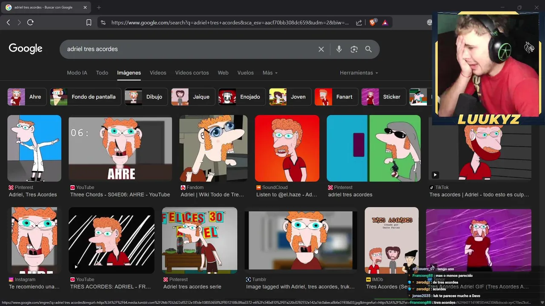Open Instagram Adriel image thumbnail
This screenshot has height=306, width=545.
point(34,240)
